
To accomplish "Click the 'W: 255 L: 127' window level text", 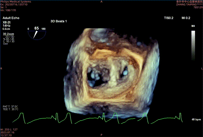I will [9, 129].
